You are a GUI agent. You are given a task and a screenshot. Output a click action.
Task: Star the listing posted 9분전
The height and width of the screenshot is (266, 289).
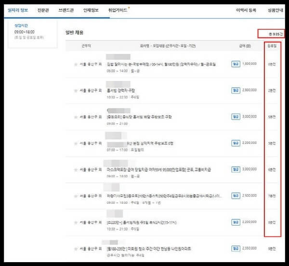pos(76,249)
